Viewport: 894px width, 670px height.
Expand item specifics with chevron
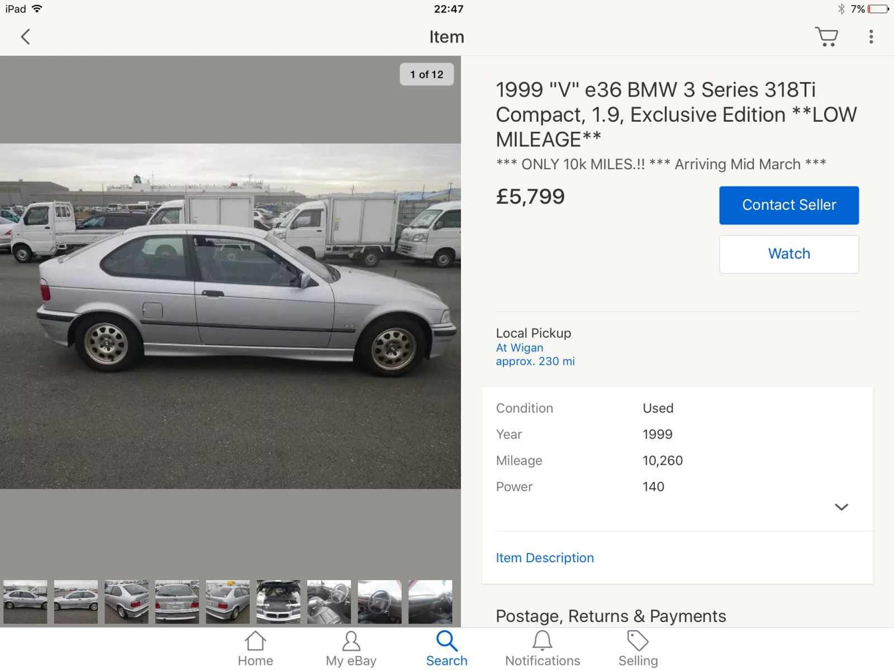tap(841, 507)
